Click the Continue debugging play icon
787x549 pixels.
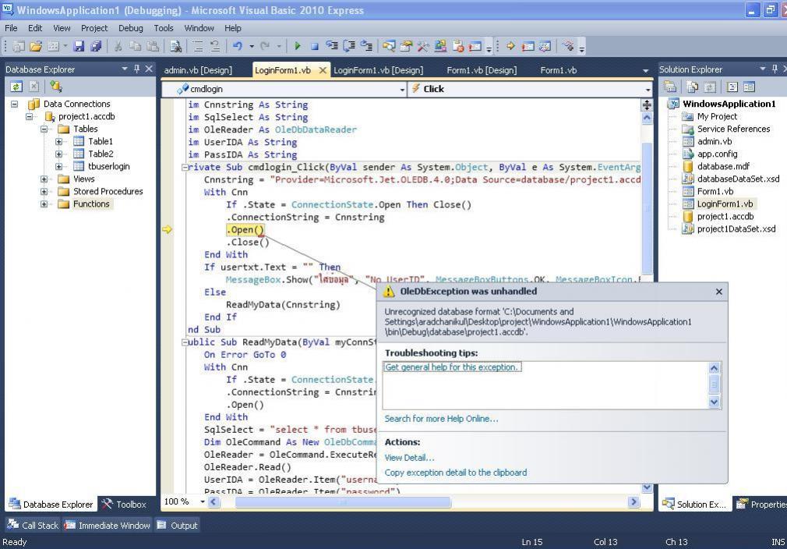pyautogui.click(x=298, y=47)
